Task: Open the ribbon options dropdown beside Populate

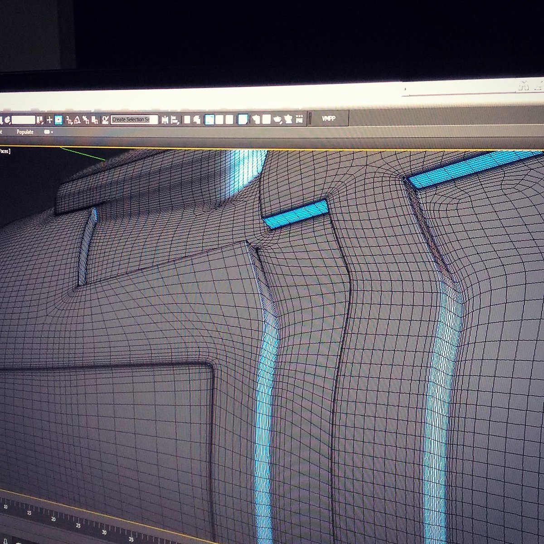Action: tap(49, 132)
